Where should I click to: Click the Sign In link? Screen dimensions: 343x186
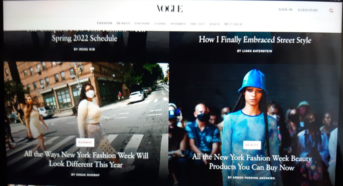[x=285, y=10]
